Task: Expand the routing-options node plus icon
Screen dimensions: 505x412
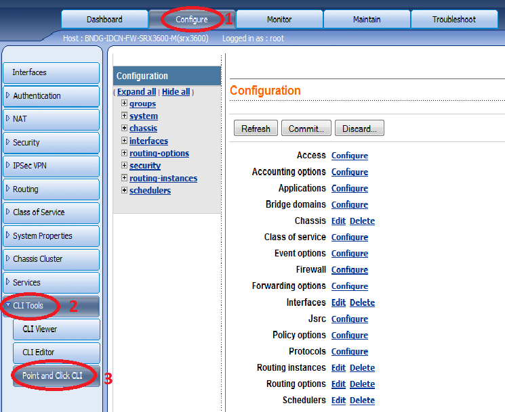Action: point(124,153)
